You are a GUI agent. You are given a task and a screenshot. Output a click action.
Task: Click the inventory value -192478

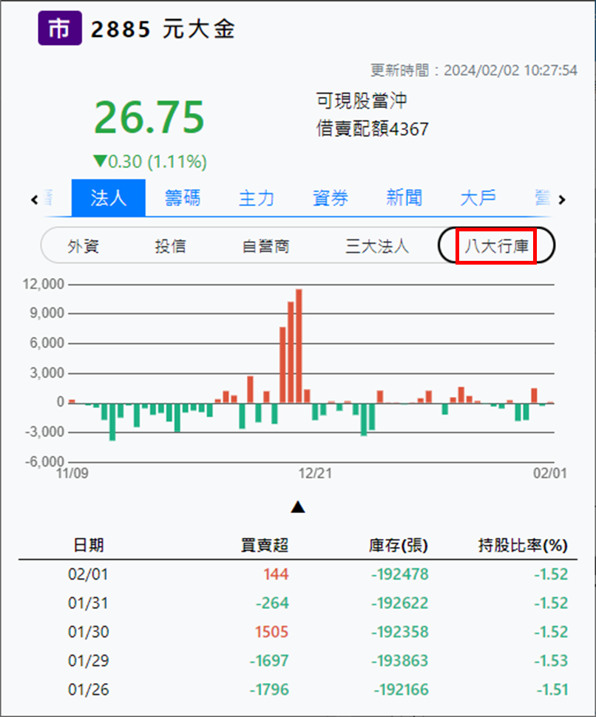click(x=400, y=574)
